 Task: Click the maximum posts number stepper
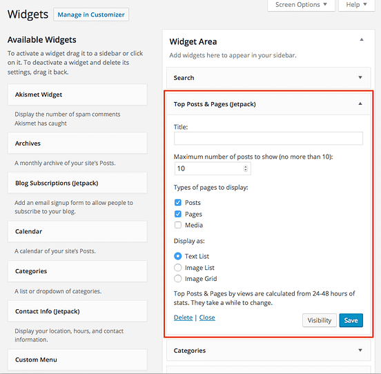(x=246, y=168)
